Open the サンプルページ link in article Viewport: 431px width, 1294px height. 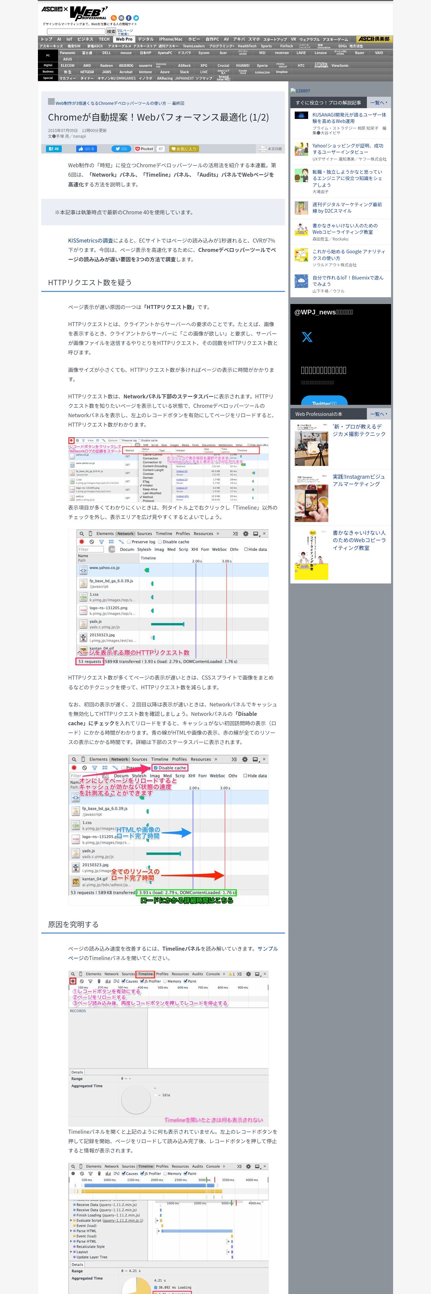point(173,953)
